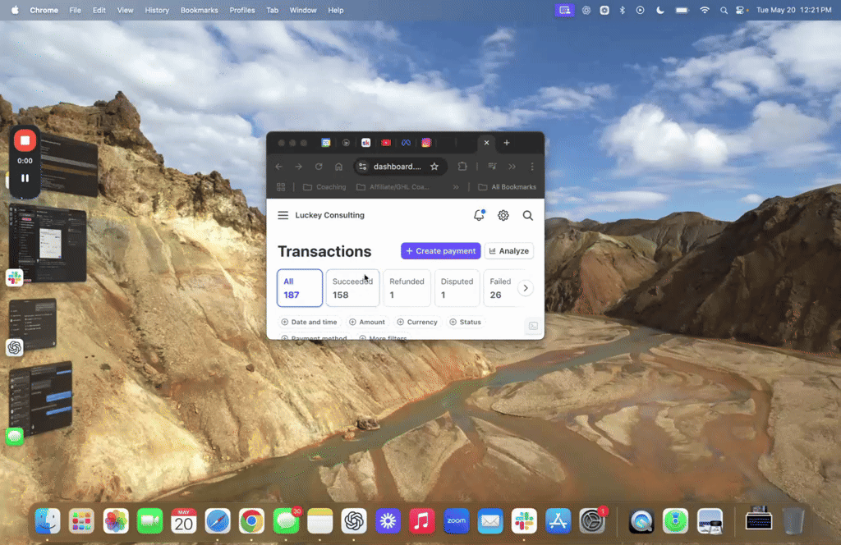Stop the screen recording
Viewport: 841px width, 545px height.
25,140
